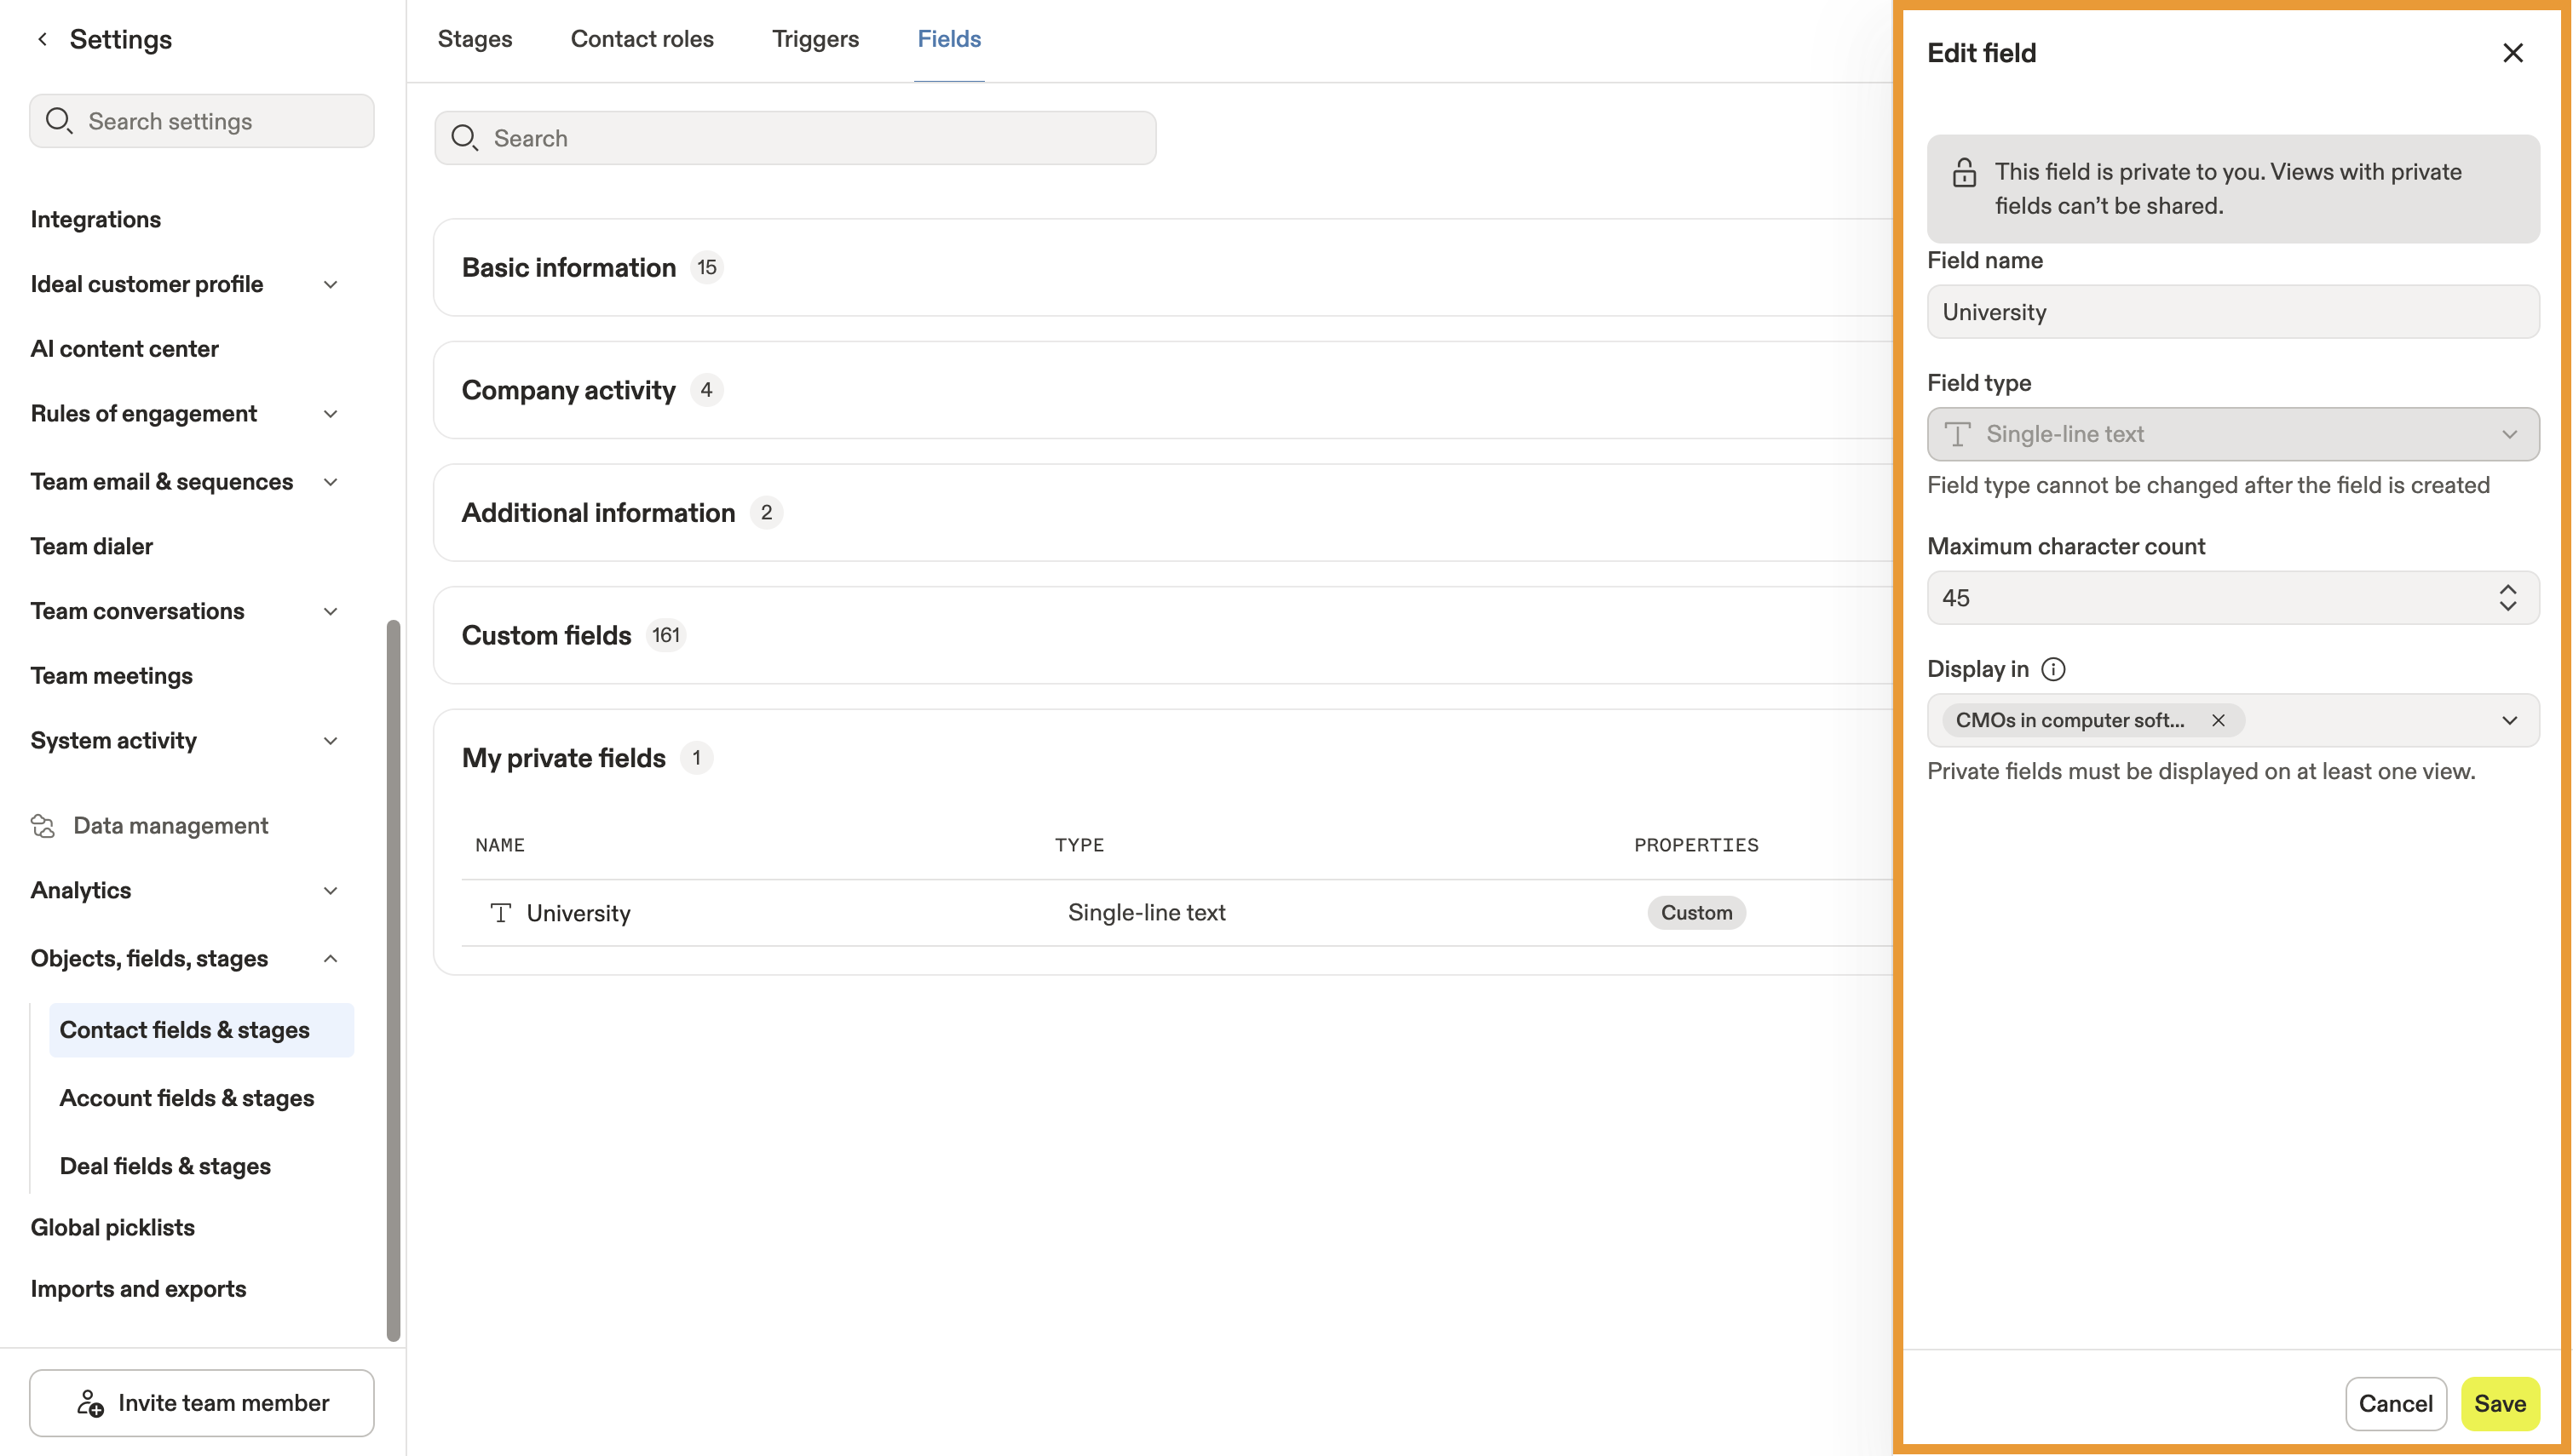Click the University row text-type icon
This screenshot has width=2573, height=1456.
coord(500,913)
